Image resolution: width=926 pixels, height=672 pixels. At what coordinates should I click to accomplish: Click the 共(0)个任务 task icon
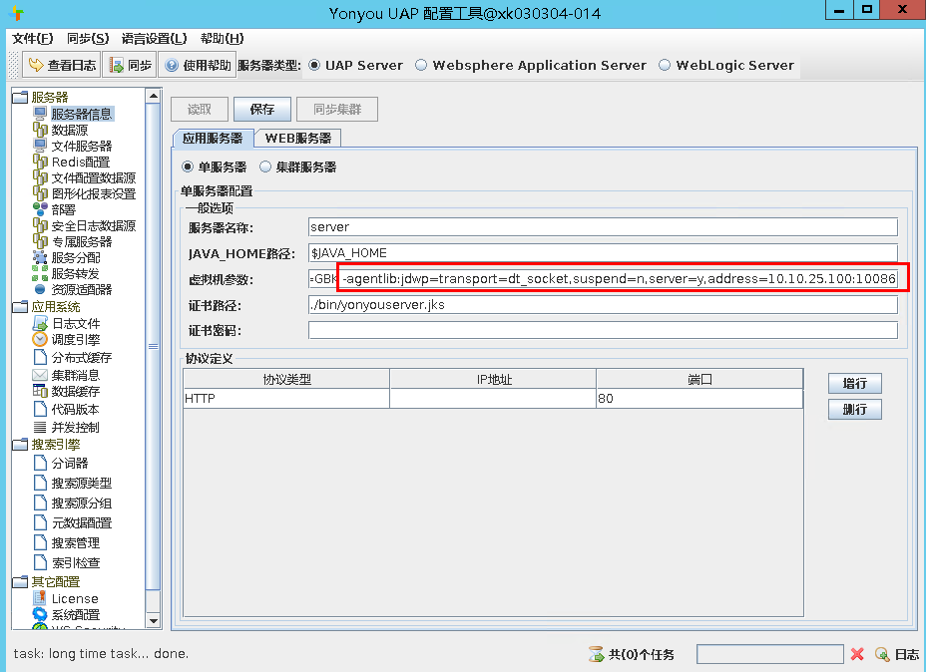[596, 654]
